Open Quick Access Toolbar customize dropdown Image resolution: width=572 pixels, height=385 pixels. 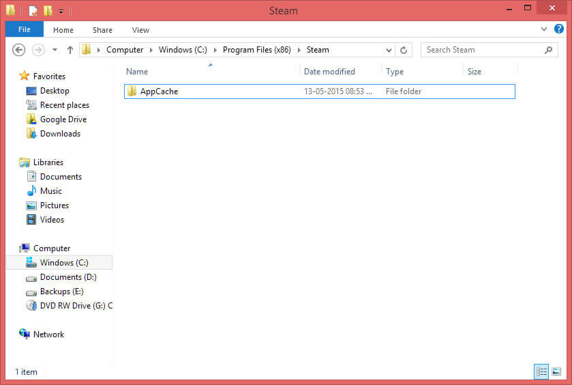[x=61, y=12]
